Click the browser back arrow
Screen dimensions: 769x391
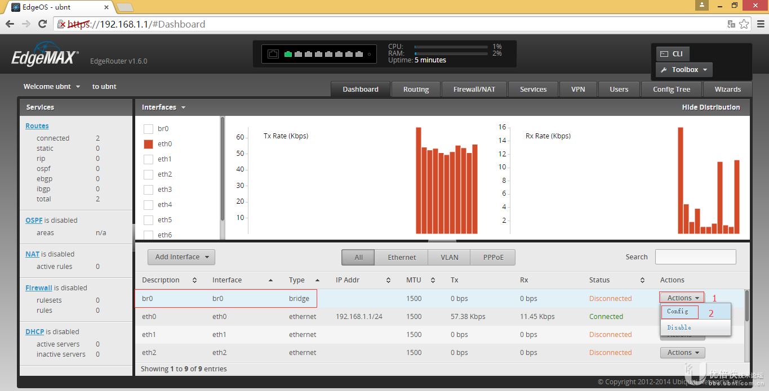10,24
